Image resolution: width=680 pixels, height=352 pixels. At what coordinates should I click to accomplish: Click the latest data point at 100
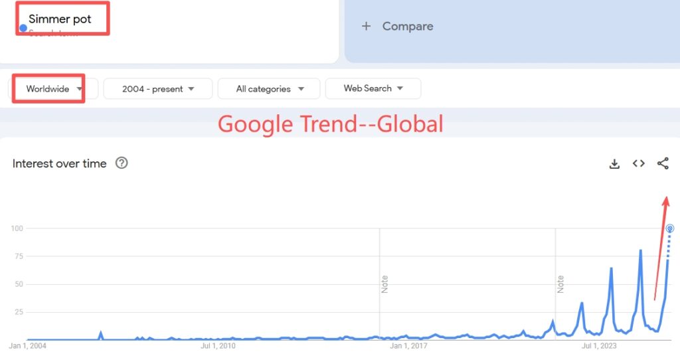tap(670, 228)
